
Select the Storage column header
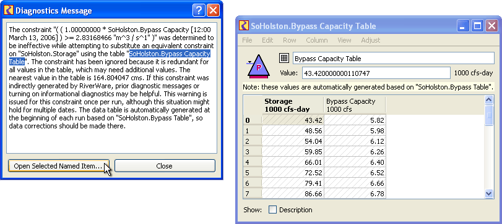(x=293, y=106)
